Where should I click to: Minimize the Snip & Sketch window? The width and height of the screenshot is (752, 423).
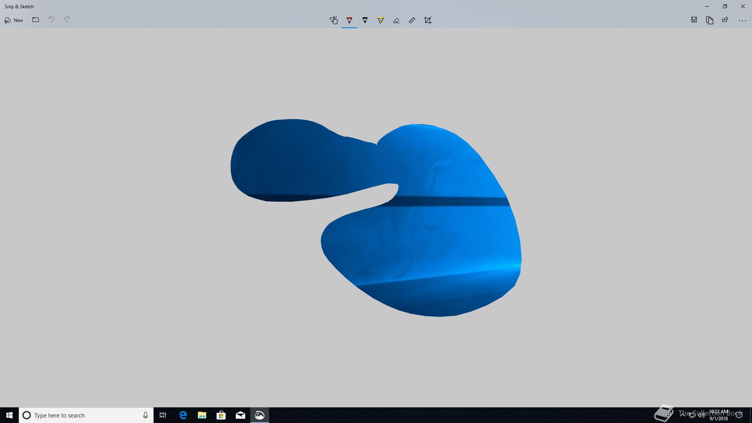click(707, 6)
